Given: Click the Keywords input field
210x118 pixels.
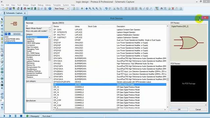Looking at the screenshot, I should 38,26.
